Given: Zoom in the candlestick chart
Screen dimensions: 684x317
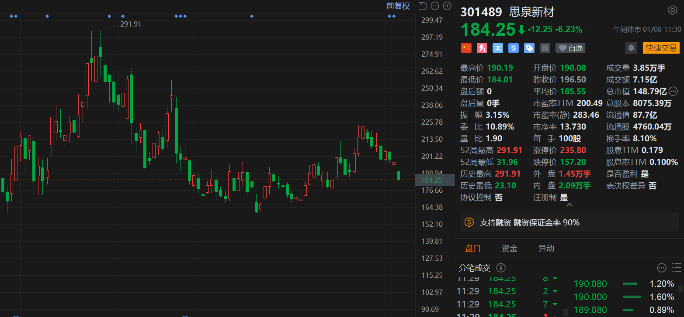Looking at the screenshot, I should pyautogui.click(x=447, y=6).
